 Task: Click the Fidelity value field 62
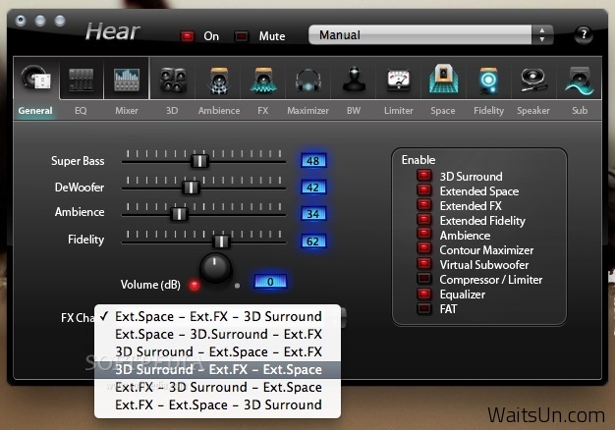coord(313,242)
